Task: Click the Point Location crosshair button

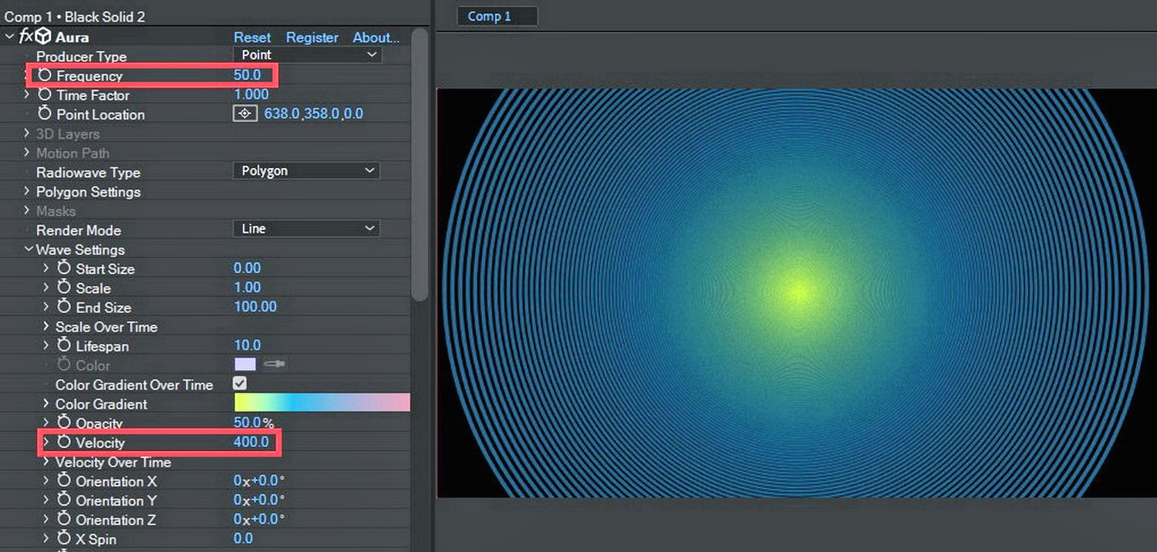Action: coord(245,113)
